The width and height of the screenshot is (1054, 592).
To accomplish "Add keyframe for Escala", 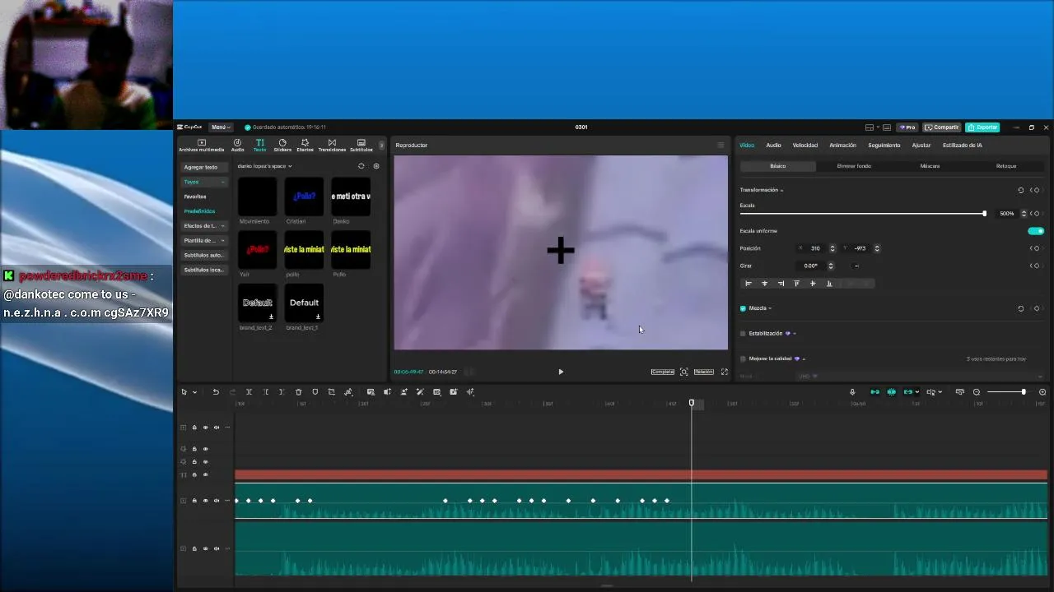I will [x=1036, y=214].
